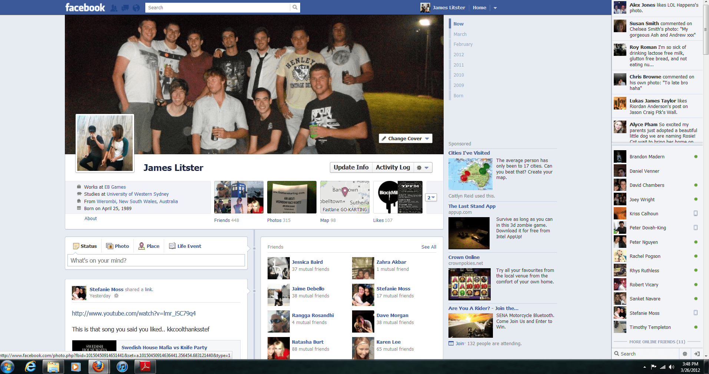Open the friend requests icon in header

click(114, 8)
